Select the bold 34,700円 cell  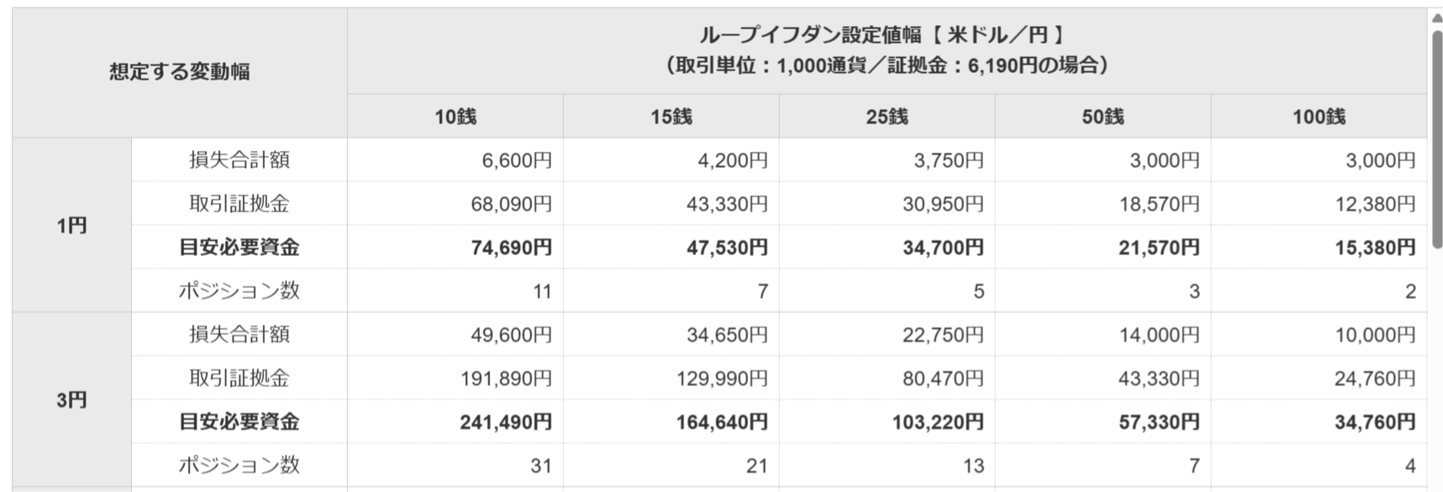(943, 248)
